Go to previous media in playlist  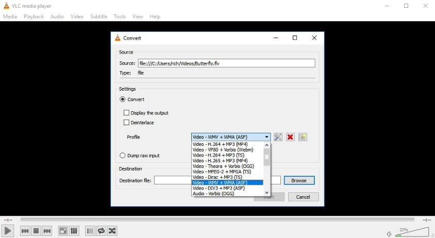pos(25,231)
